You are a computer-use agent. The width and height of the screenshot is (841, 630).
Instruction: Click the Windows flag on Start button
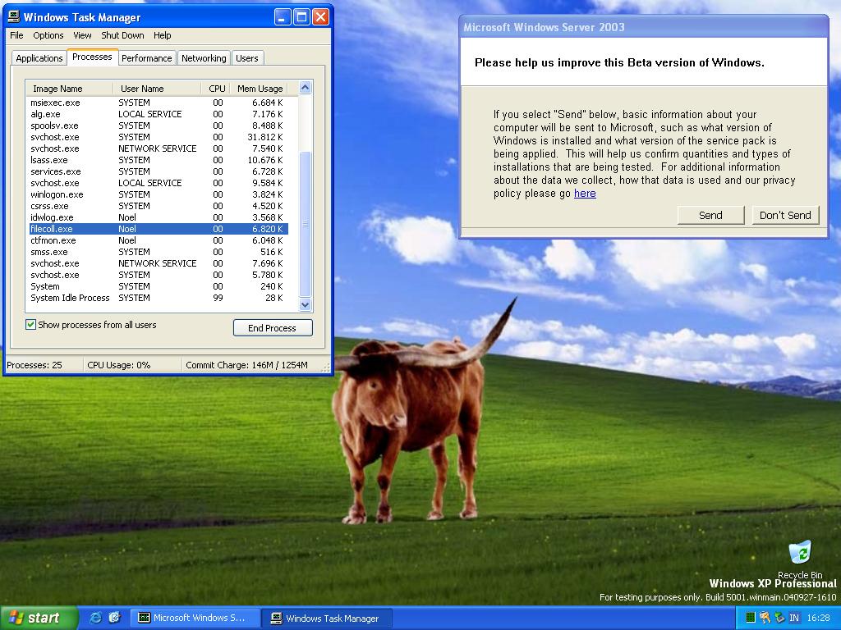click(x=16, y=618)
